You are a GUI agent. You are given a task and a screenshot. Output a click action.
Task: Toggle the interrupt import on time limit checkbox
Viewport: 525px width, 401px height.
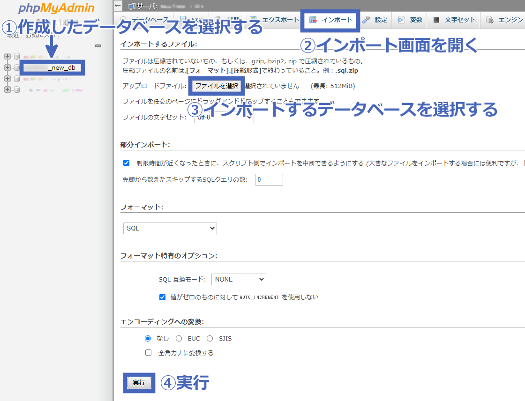pos(126,163)
